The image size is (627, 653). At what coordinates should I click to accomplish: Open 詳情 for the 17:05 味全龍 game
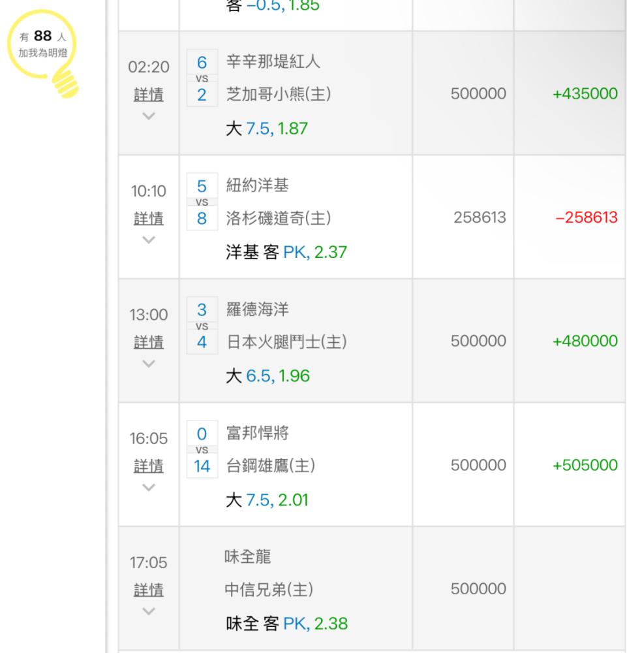(149, 590)
